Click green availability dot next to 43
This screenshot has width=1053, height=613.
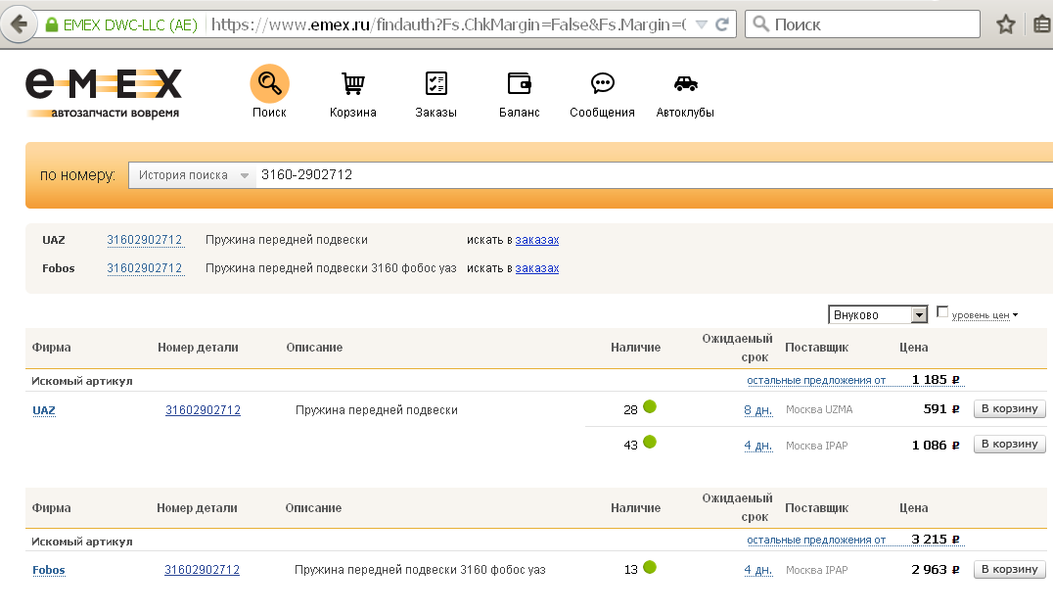coord(650,443)
